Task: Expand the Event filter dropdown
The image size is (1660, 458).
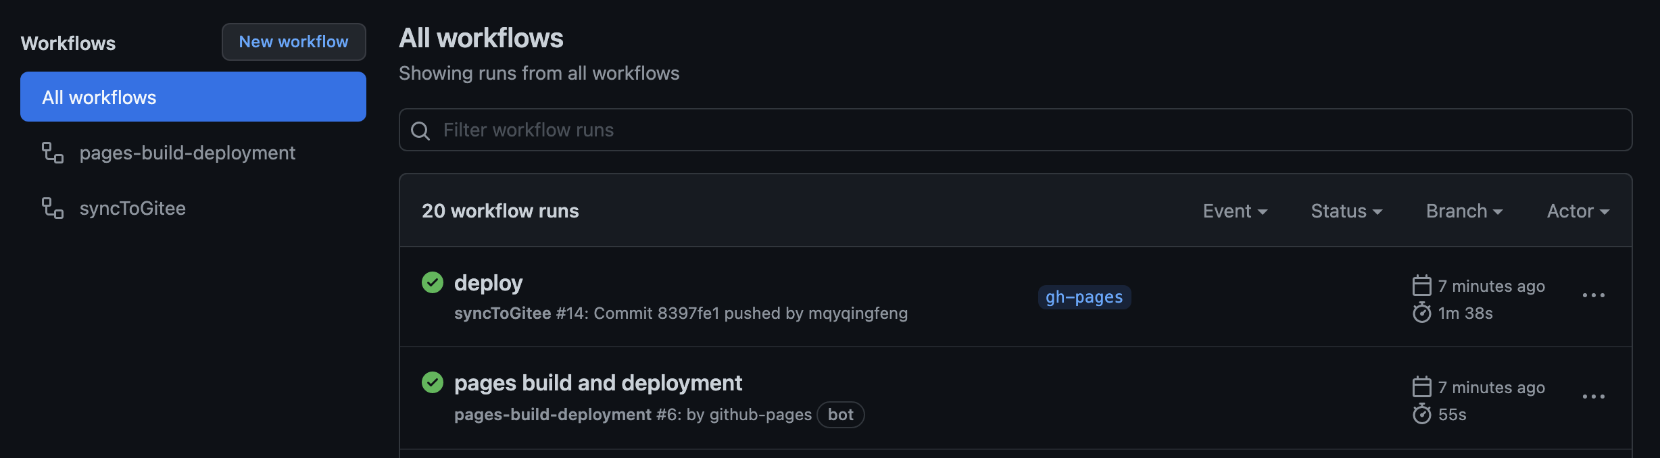Action: coord(1235,211)
